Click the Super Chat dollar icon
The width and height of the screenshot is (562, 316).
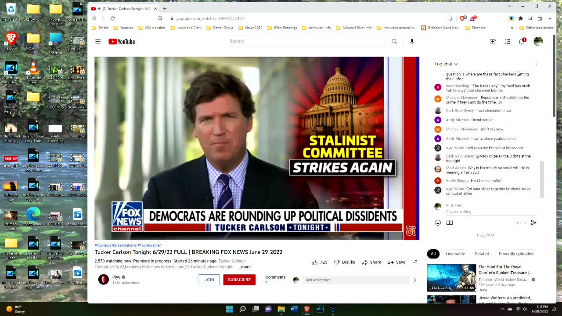click(x=450, y=223)
